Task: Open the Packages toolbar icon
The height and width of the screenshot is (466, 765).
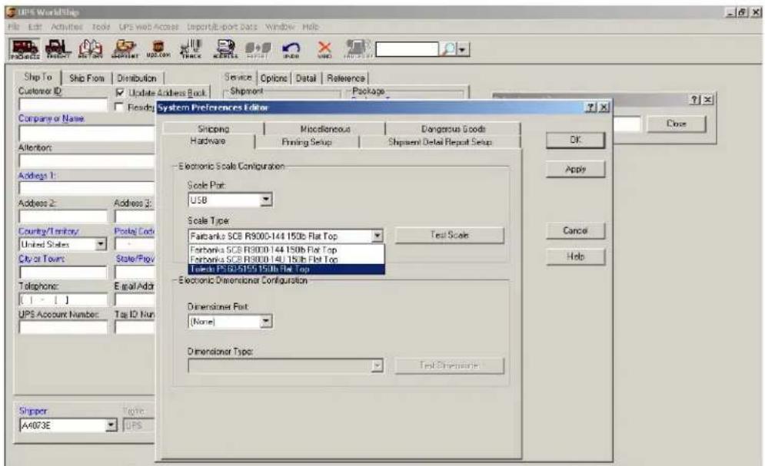Action: coord(25,49)
